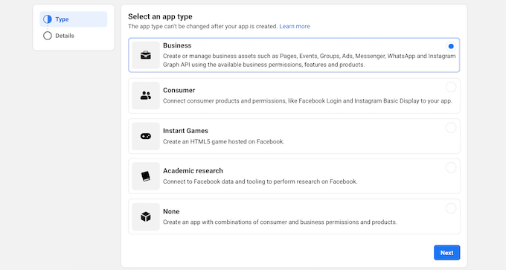Pick the Academic research radio button
The width and height of the screenshot is (506, 270).
(451, 168)
